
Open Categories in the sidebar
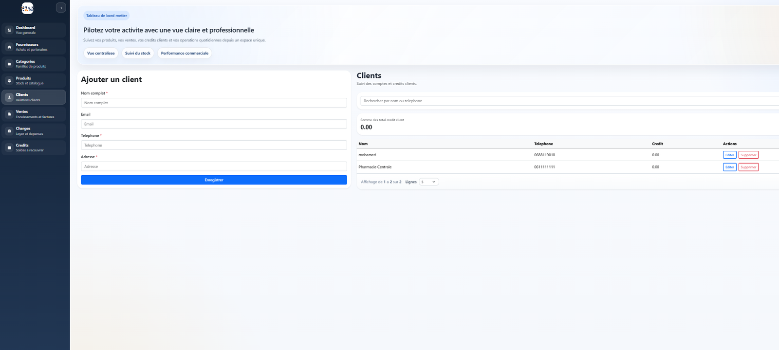coord(34,64)
